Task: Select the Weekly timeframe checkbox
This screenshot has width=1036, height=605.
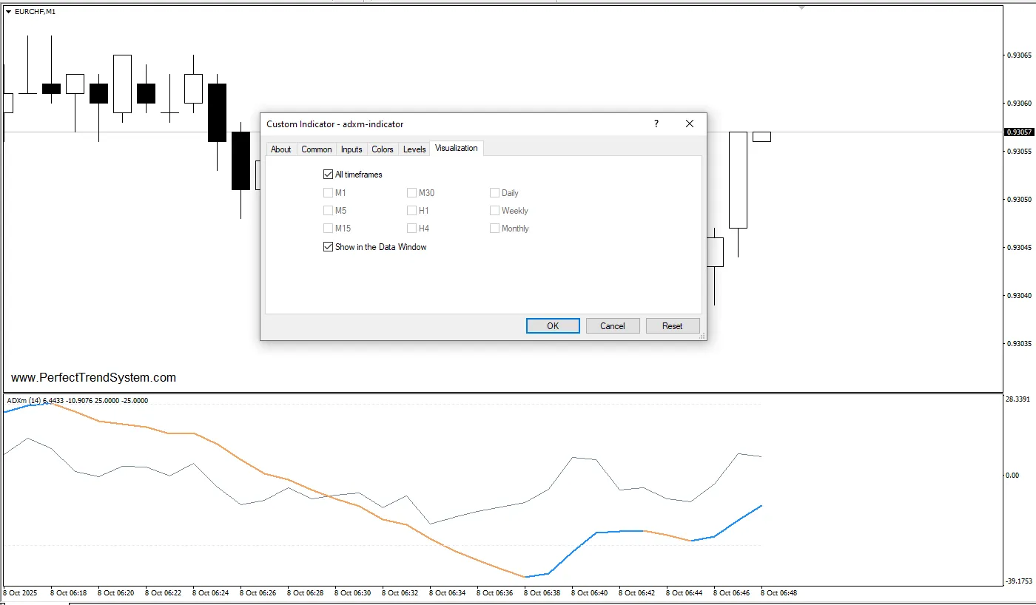Action: pos(494,211)
